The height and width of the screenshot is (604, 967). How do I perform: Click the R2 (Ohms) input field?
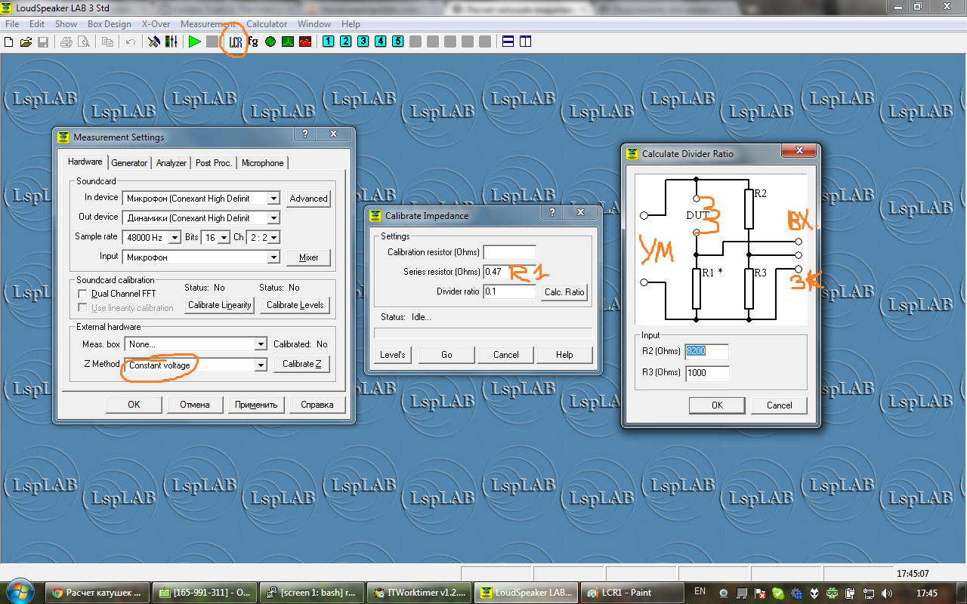pos(707,352)
